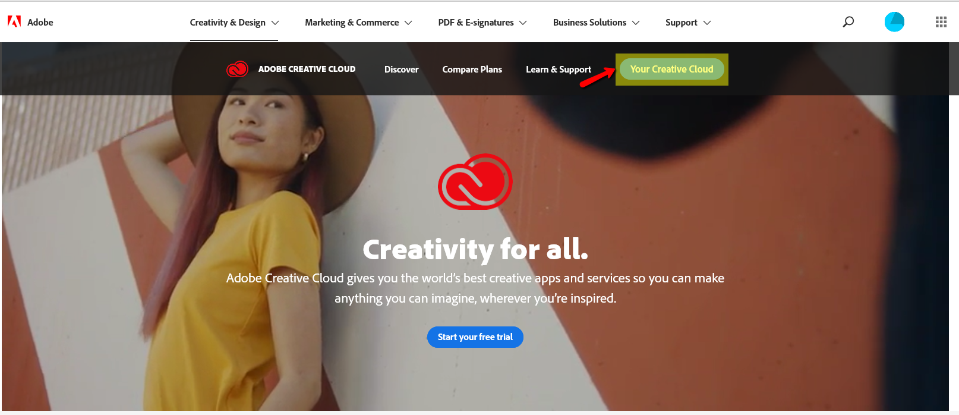Open the Support menu
Screen dimensions: 959x415
click(x=681, y=23)
